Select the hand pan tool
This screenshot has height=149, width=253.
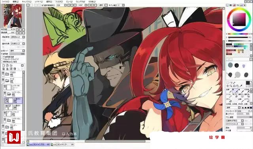237,86
